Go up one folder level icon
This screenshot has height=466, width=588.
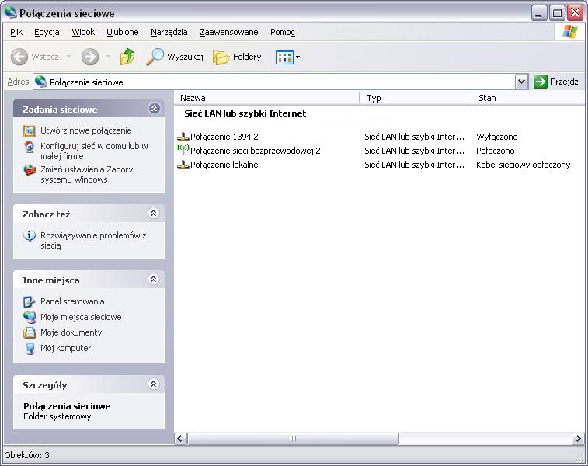coord(127,57)
